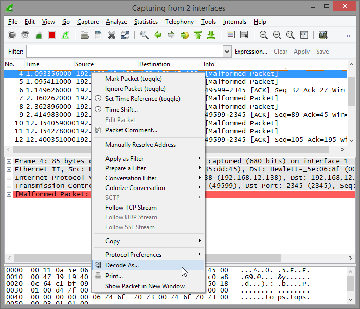This screenshot has height=309, width=360.
Task: Open the Prepare a Filter submenu
Action: coord(148,168)
